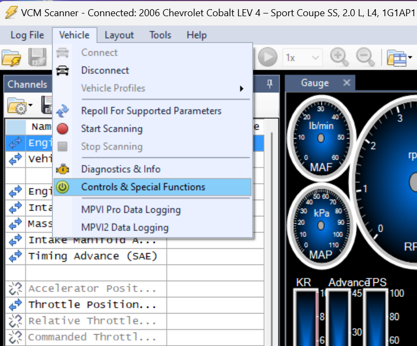Click the playback play button

pyautogui.click(x=268, y=57)
